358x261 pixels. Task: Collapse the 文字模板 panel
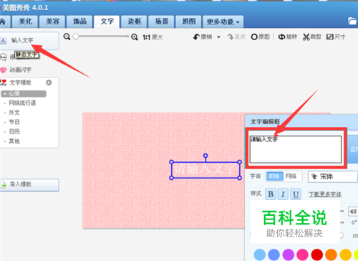coord(49,82)
